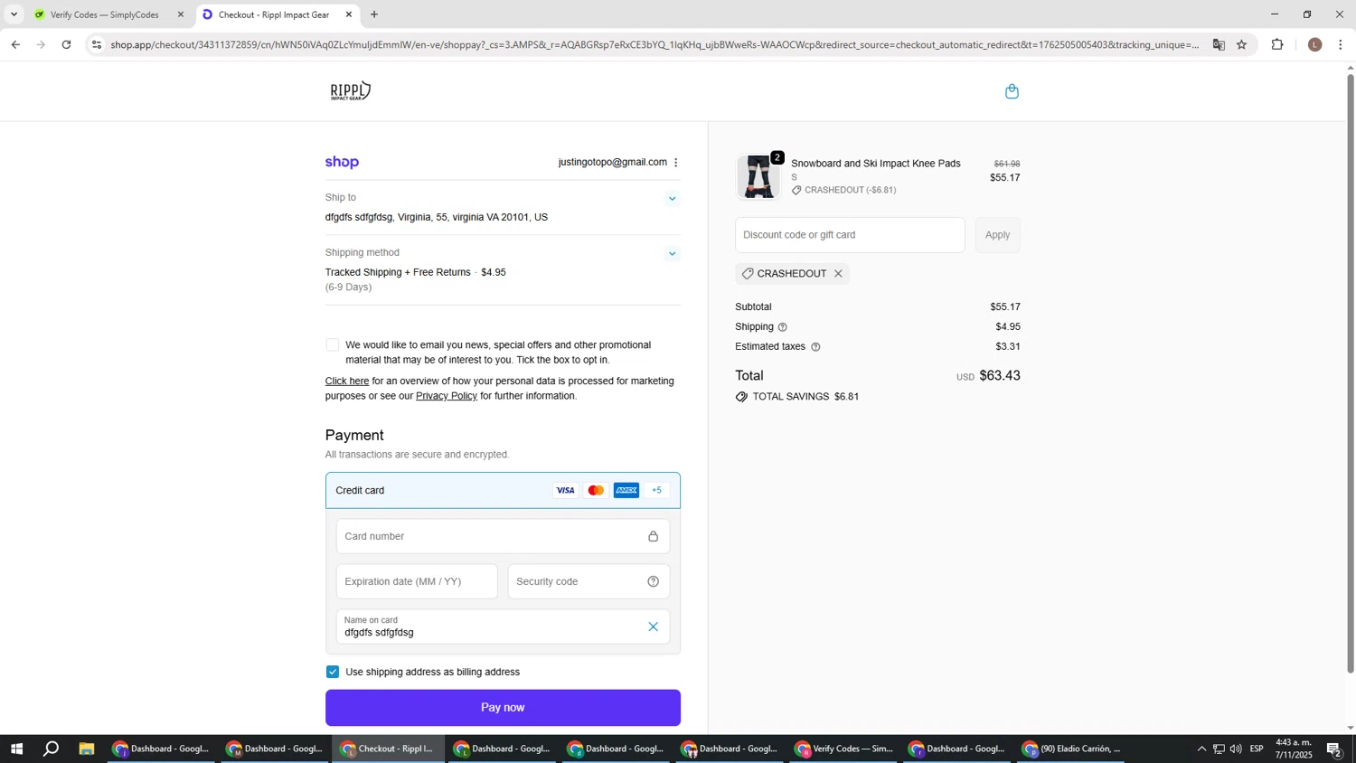
Task: Open taskbar (90) Eladio Carrión Chrome window
Action: tap(1072, 749)
